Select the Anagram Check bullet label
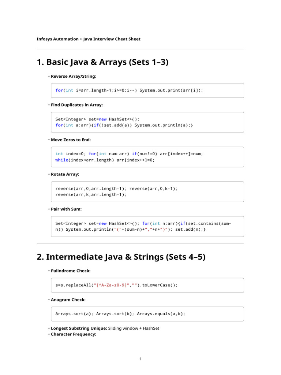Screen dimensions: 281x375 click(68, 300)
